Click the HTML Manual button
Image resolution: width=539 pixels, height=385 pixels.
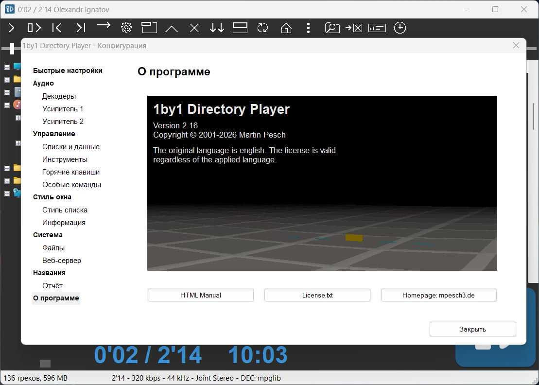click(x=201, y=295)
